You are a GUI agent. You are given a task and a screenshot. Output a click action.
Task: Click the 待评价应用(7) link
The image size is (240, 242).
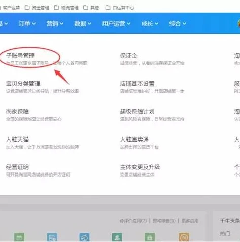[133, 221]
